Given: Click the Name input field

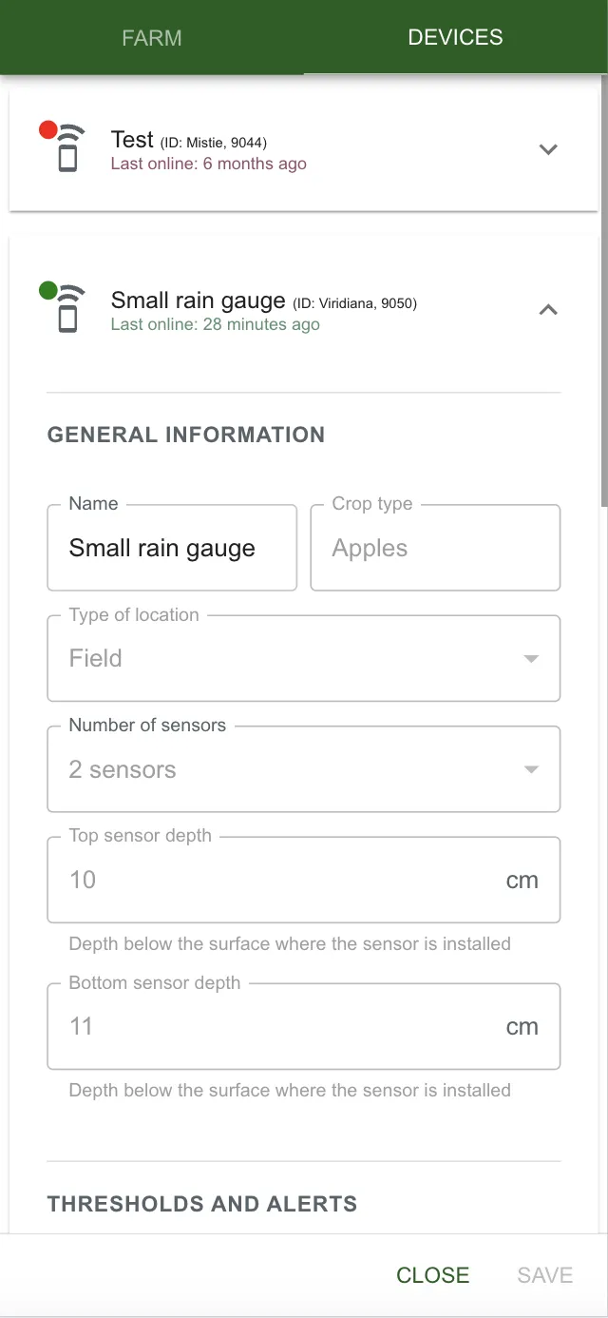Looking at the screenshot, I should pyautogui.click(x=171, y=548).
